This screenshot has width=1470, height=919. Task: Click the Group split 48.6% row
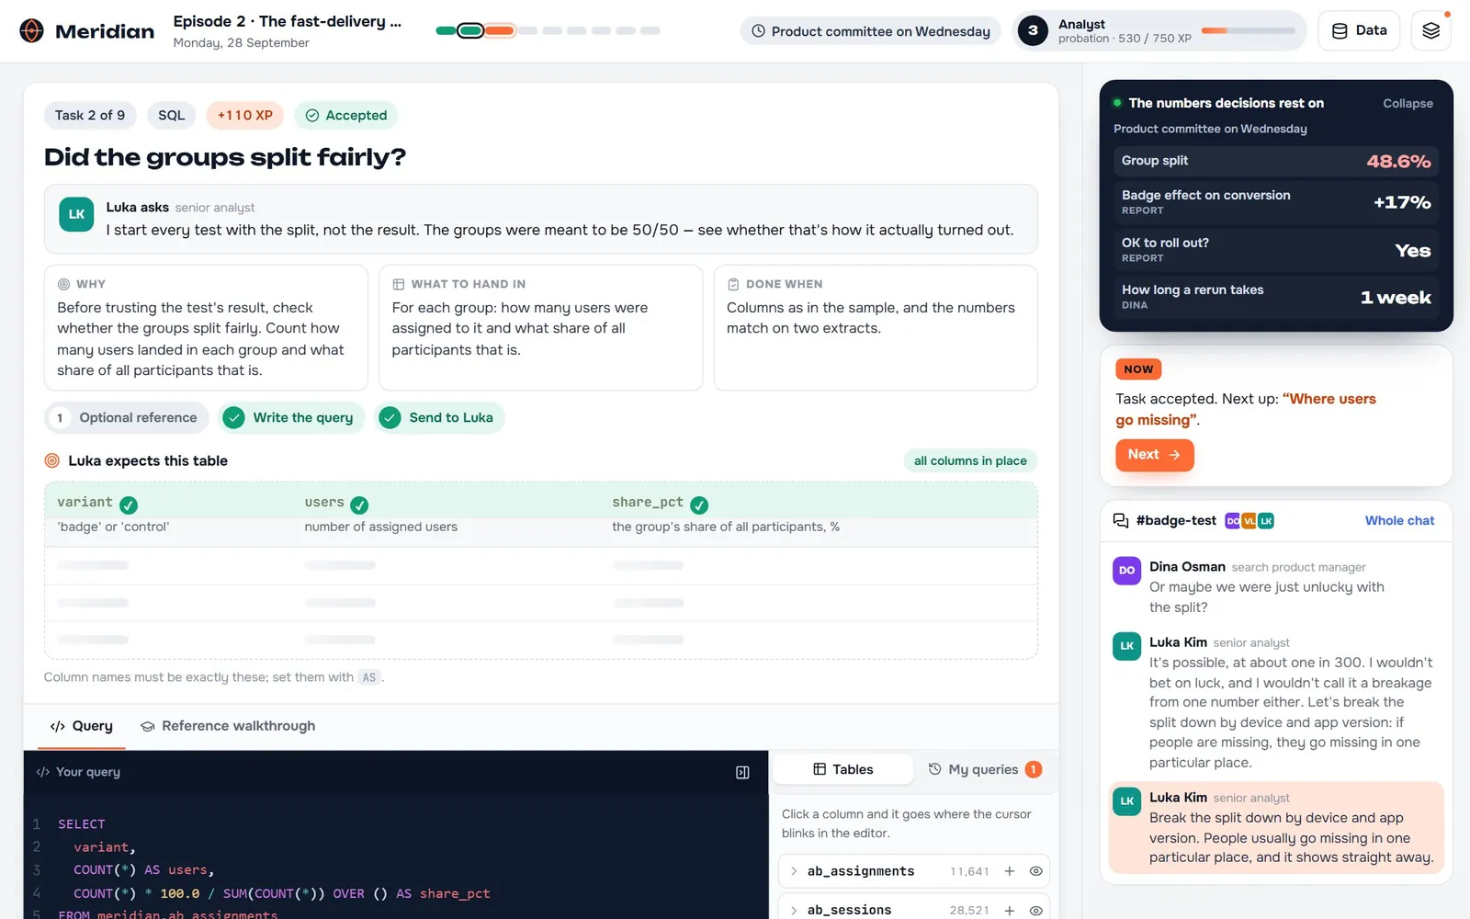click(1276, 161)
